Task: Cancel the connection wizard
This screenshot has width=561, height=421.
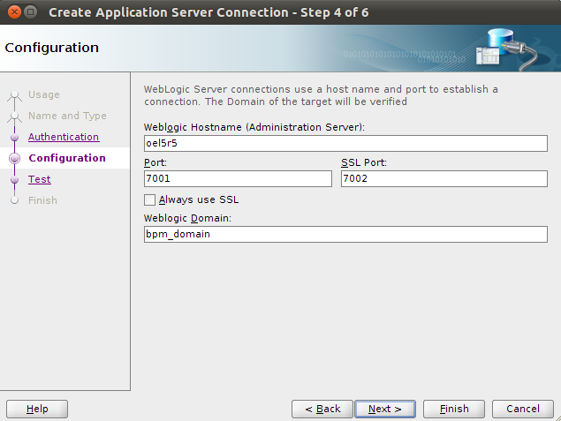Action: tap(523, 409)
